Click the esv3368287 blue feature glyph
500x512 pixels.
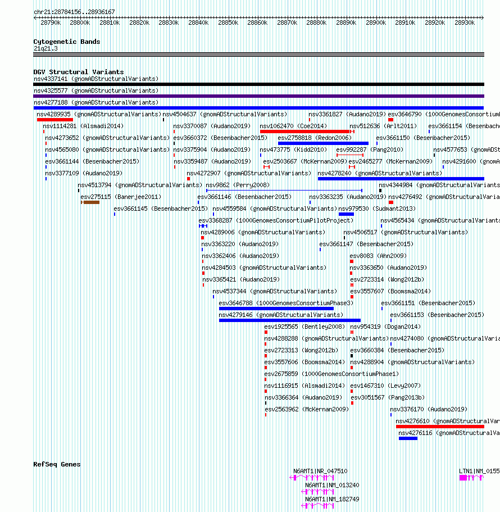tap(203, 226)
